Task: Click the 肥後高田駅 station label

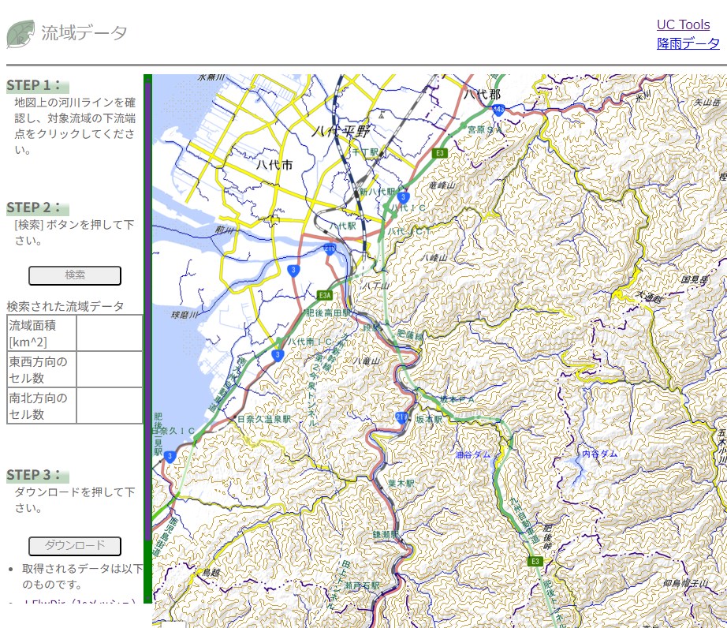Action: coord(329,313)
